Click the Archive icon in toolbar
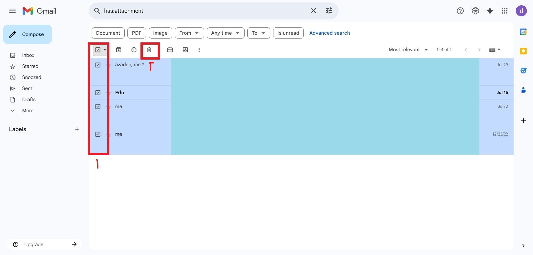The height and width of the screenshot is (255, 533). [x=119, y=50]
